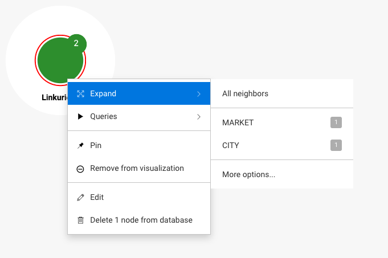The image size is (388, 258).
Task: Click the count badge beside CITY
Action: point(336,145)
